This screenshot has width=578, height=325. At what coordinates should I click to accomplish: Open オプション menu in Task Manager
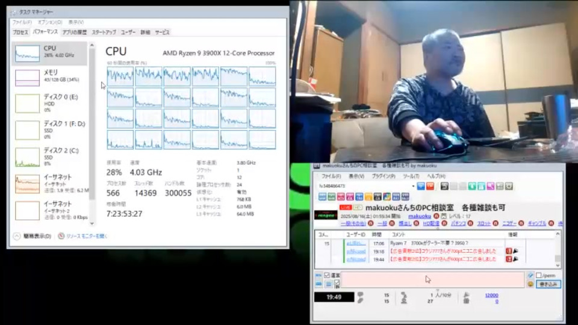(x=50, y=22)
